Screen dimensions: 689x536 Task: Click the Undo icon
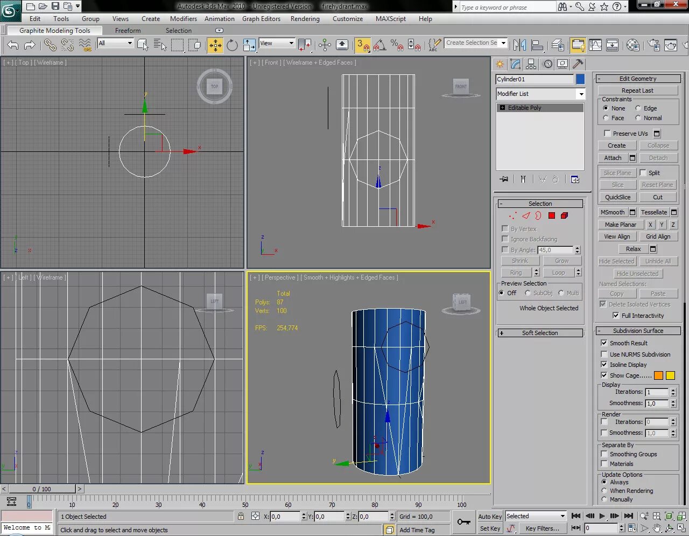coord(12,45)
